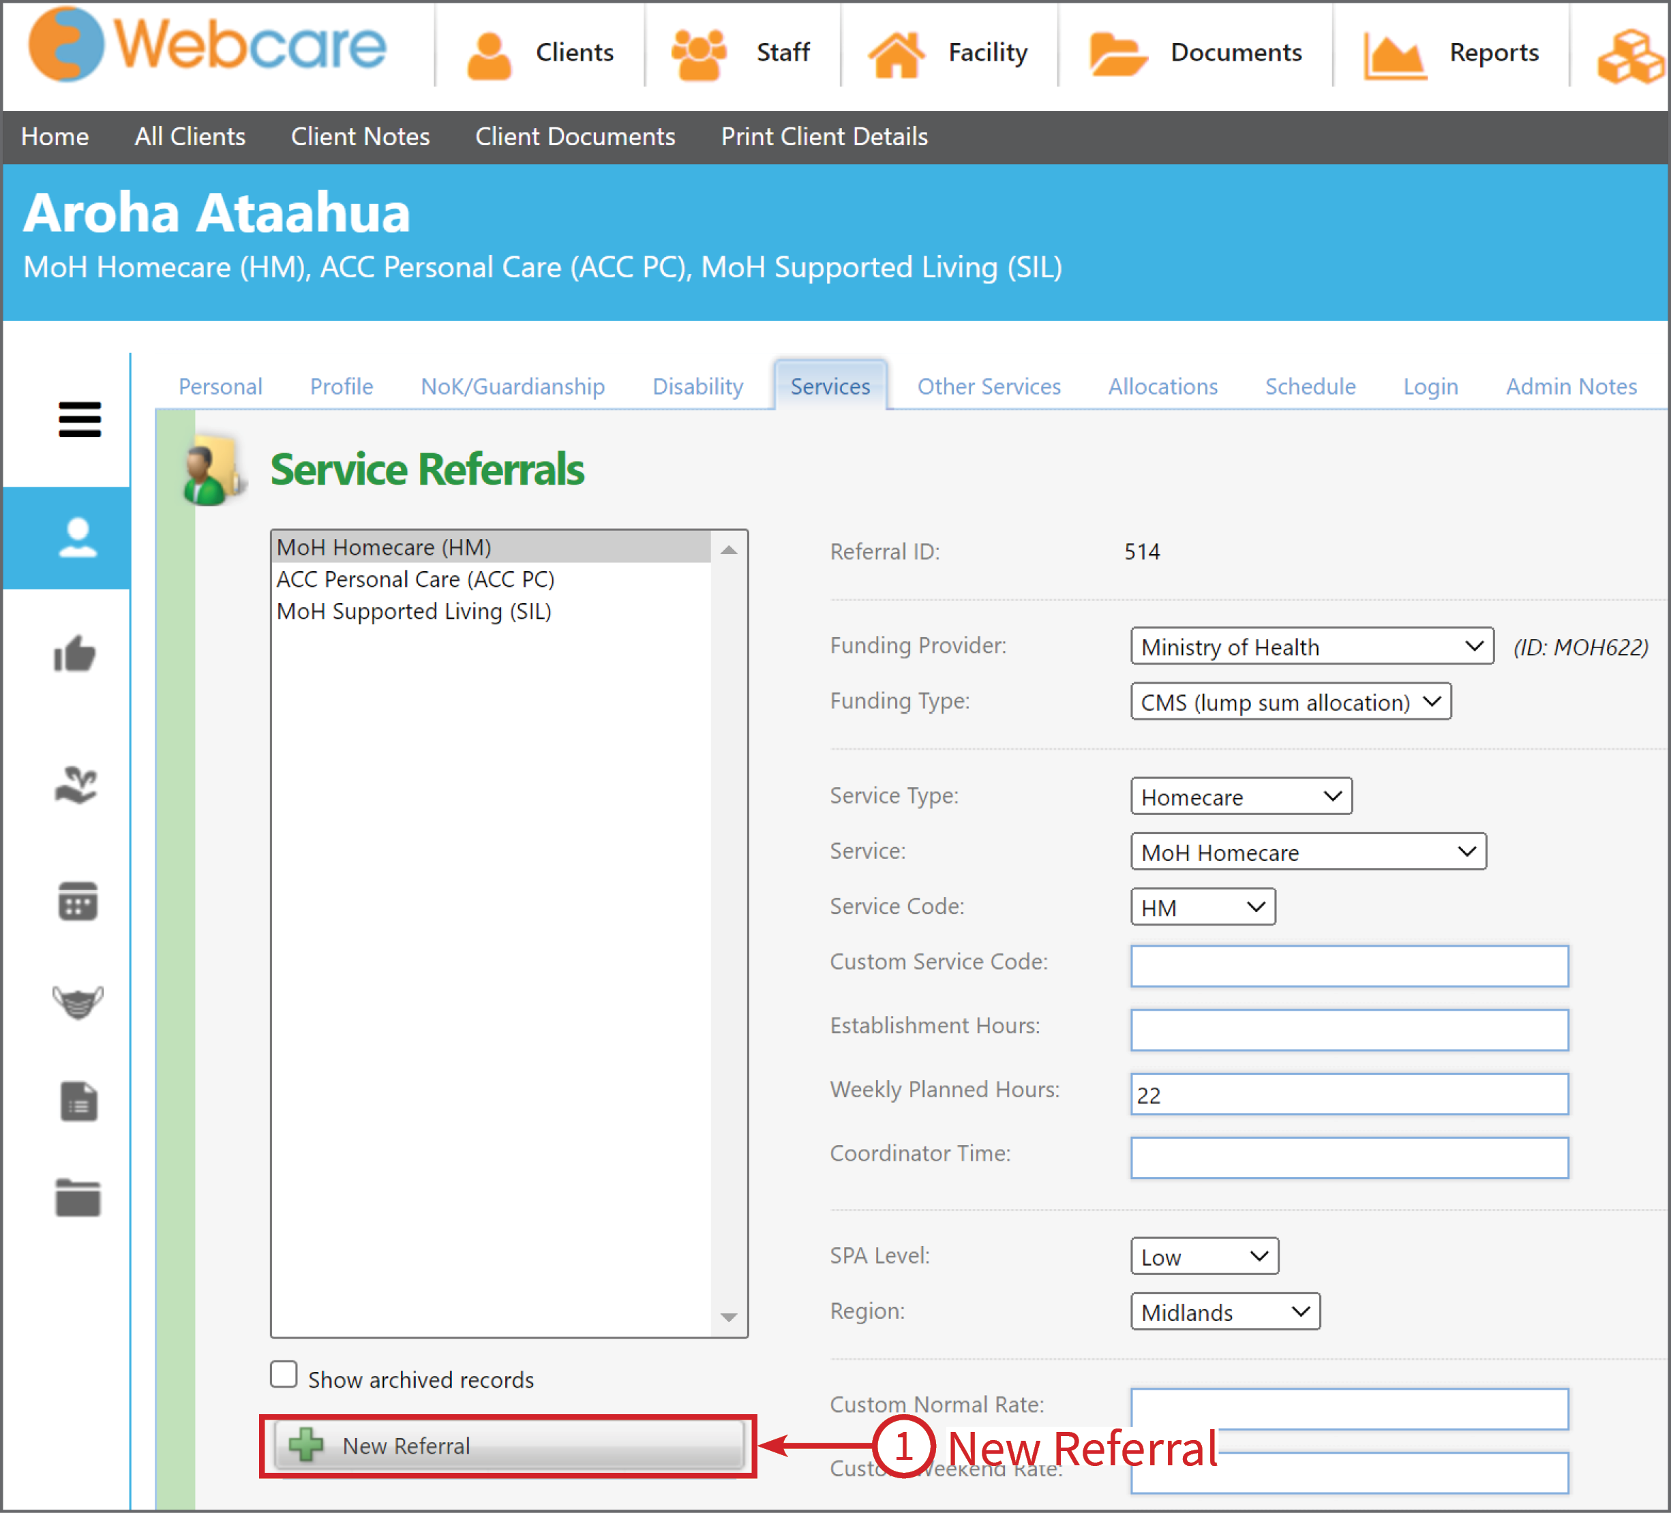Image resolution: width=1671 pixels, height=1513 pixels.
Task: Open the Service dropdown showing MoH Homecare
Action: point(1308,851)
